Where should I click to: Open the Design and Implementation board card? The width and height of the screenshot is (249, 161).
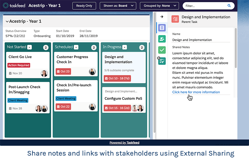[124, 68]
